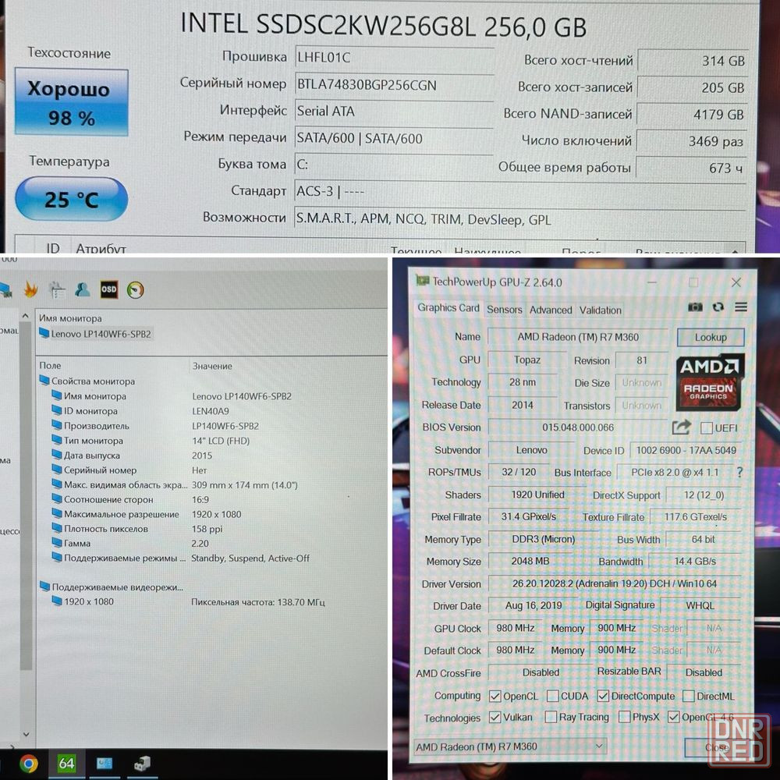Open the Advanced tab in GPU-Z
Image resolution: width=780 pixels, height=780 pixels.
tap(551, 310)
